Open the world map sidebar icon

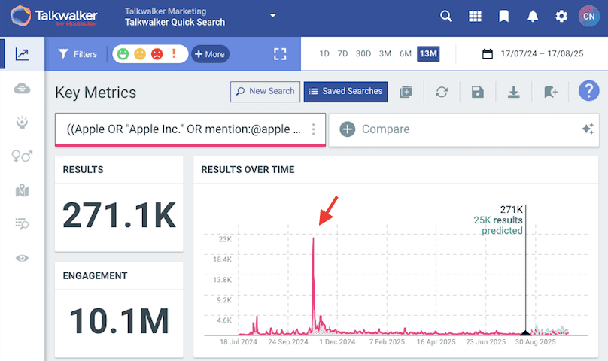pos(22,190)
